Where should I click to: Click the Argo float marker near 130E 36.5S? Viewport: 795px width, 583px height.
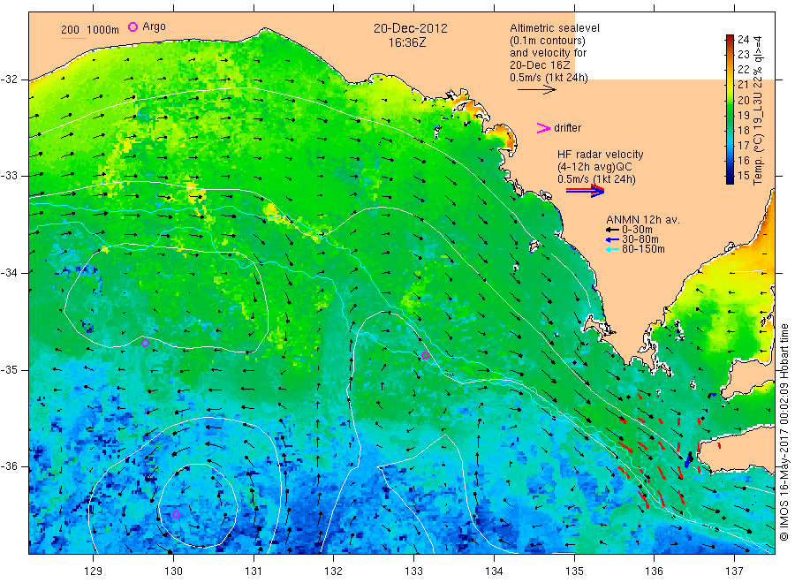point(176,515)
